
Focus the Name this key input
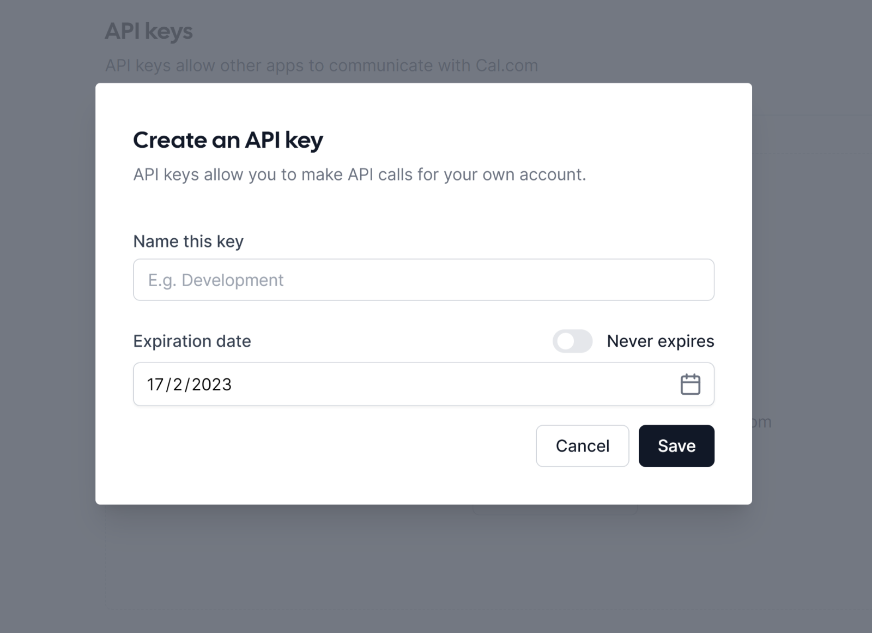423,280
